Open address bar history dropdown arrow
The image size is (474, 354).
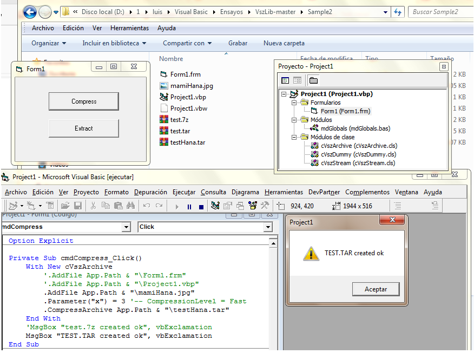click(385, 12)
